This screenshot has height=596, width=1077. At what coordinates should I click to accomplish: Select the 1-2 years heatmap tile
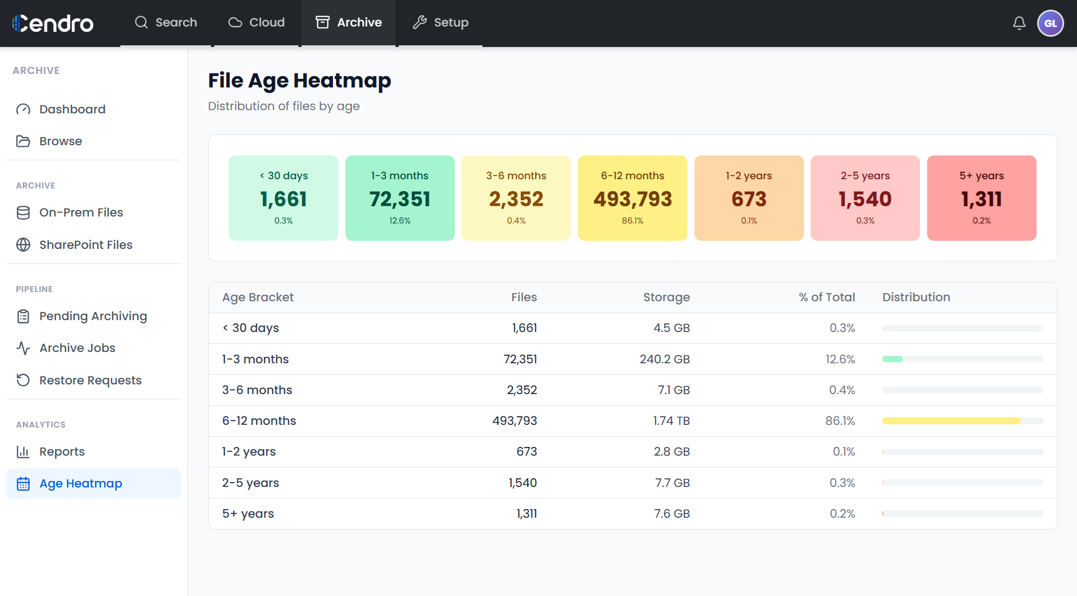[749, 198]
